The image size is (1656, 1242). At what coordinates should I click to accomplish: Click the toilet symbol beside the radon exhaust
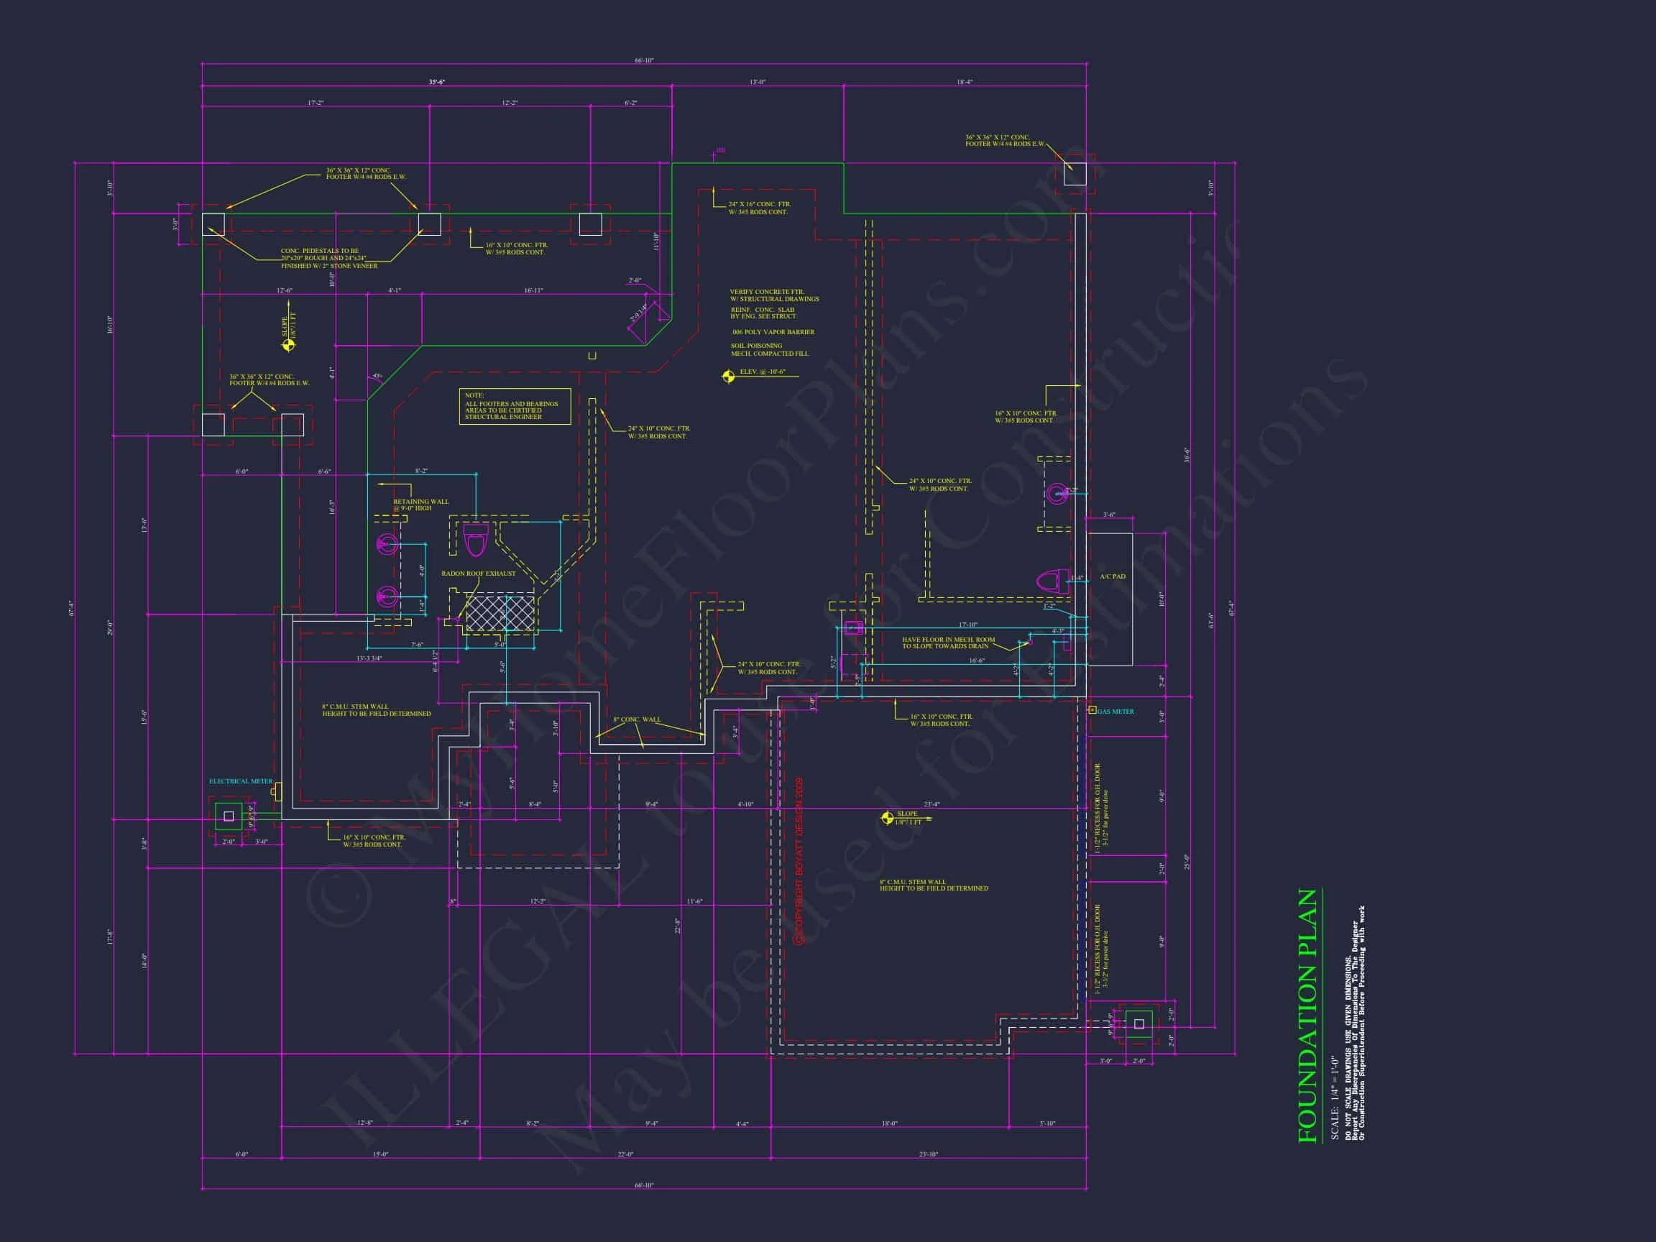[475, 540]
